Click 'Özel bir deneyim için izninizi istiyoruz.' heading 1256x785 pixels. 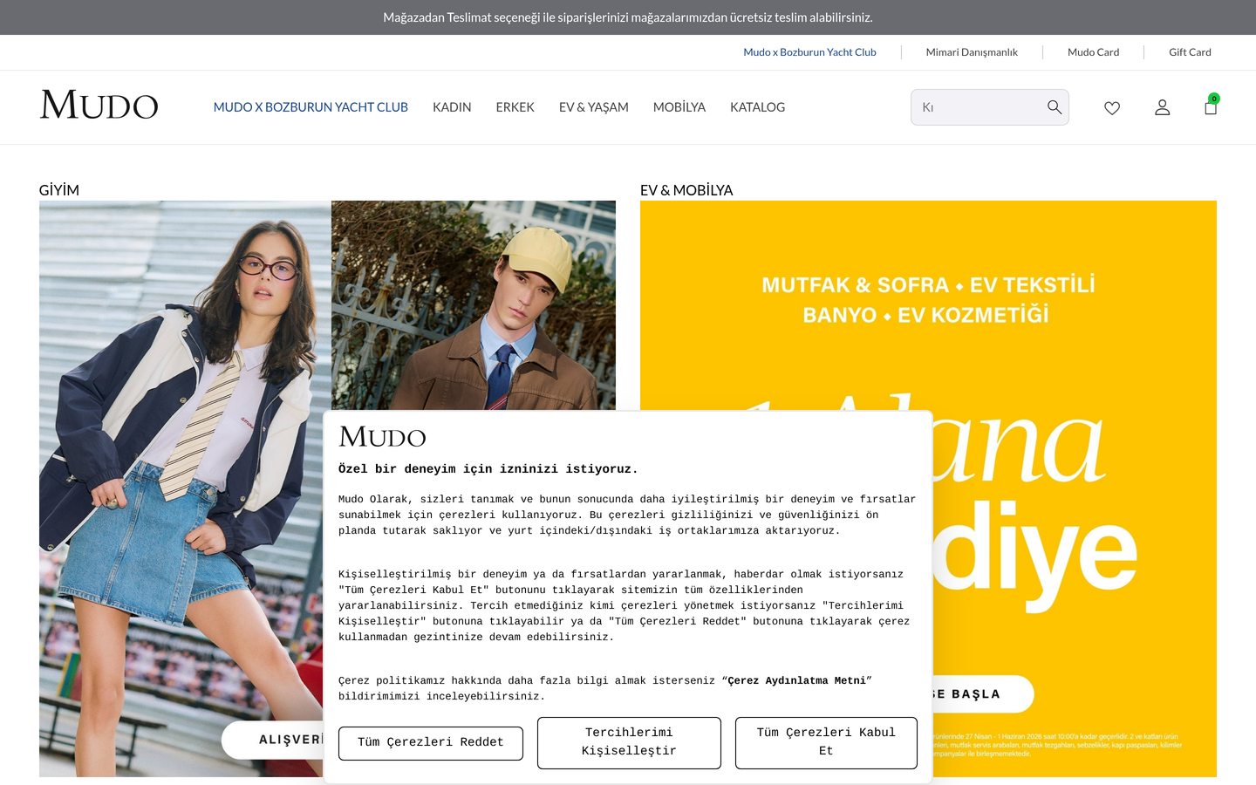tap(488, 469)
